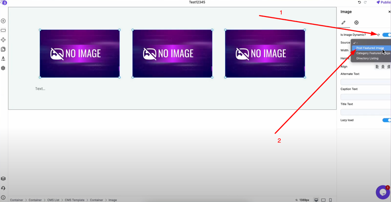The height and width of the screenshot is (202, 391).
Task: Open the components diamond-grid icon
Action: coord(3,40)
